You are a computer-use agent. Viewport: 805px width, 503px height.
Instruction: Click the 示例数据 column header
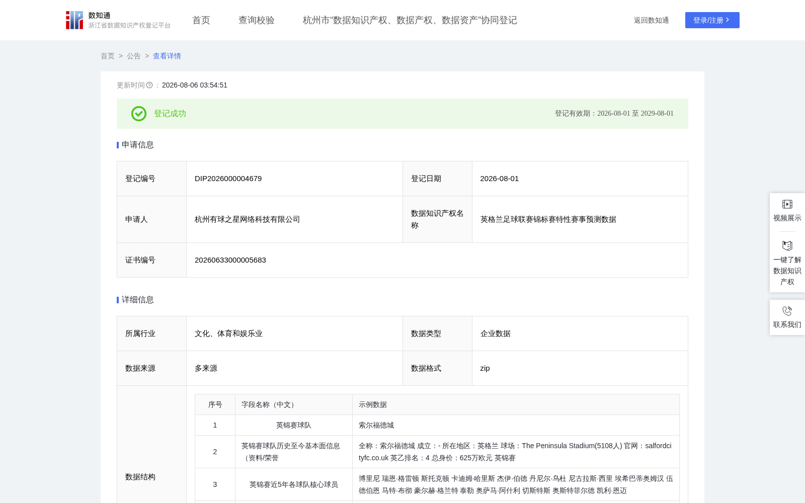click(516, 404)
